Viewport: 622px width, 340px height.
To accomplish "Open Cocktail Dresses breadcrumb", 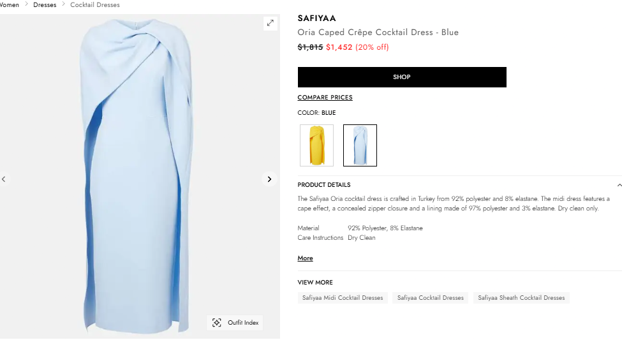I will pyautogui.click(x=95, y=4).
